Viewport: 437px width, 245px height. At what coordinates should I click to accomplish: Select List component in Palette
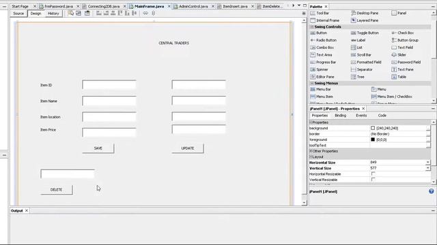(x=356, y=48)
